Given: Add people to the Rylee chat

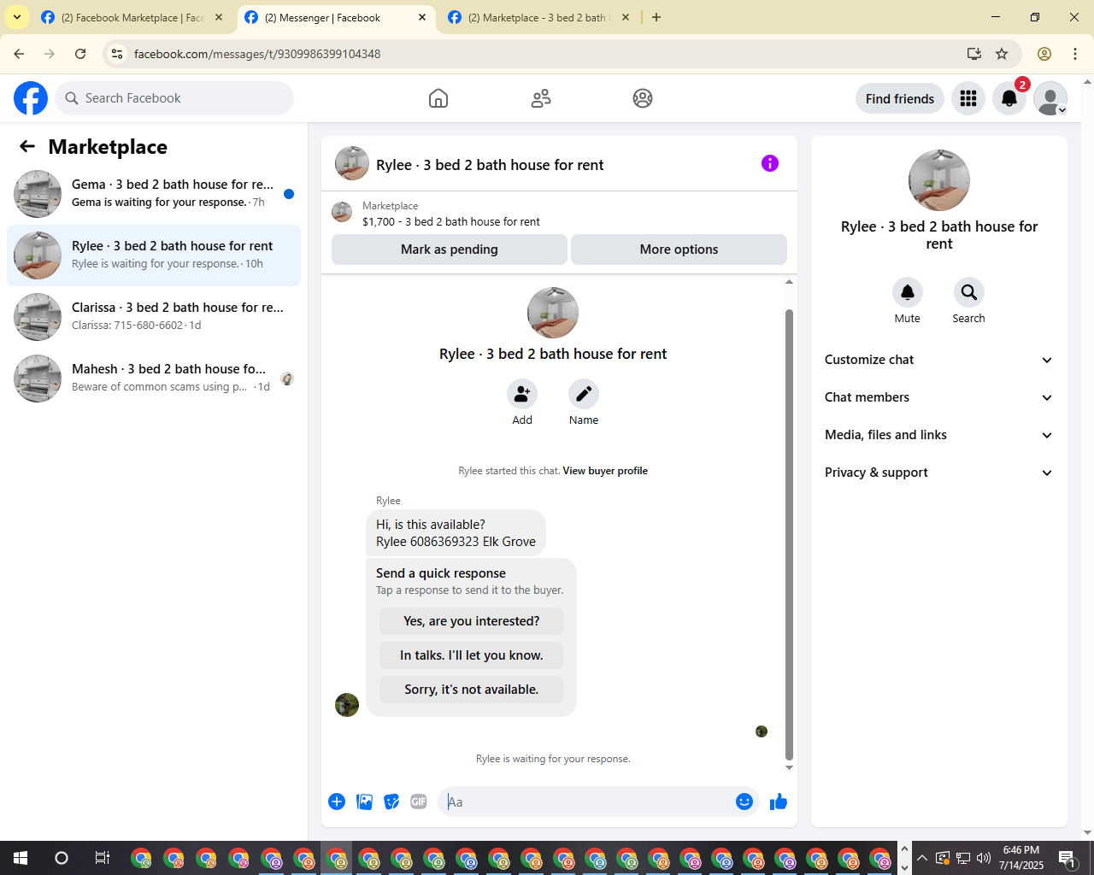Looking at the screenshot, I should 522,394.
